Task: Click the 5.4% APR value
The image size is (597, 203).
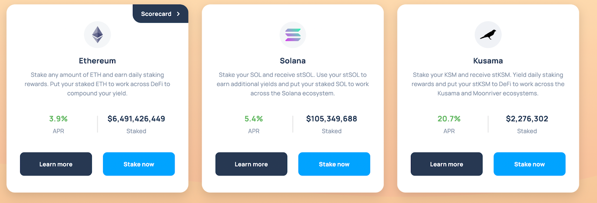Action: [254, 119]
